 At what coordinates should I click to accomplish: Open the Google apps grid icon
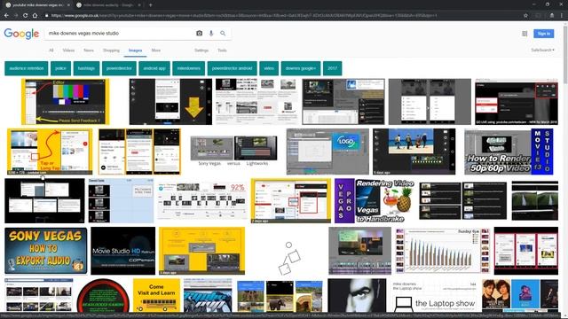tap(525, 34)
